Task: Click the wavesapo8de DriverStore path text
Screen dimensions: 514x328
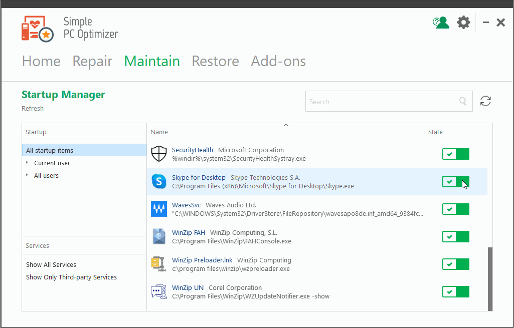Action: (298, 213)
